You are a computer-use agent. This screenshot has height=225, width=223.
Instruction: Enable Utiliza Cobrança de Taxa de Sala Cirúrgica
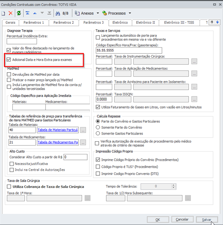[x=9, y=187]
